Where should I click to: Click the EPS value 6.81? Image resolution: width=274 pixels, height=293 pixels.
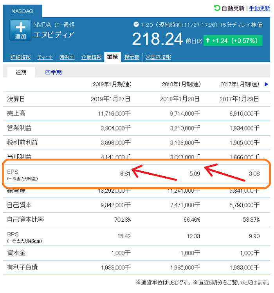click(125, 174)
